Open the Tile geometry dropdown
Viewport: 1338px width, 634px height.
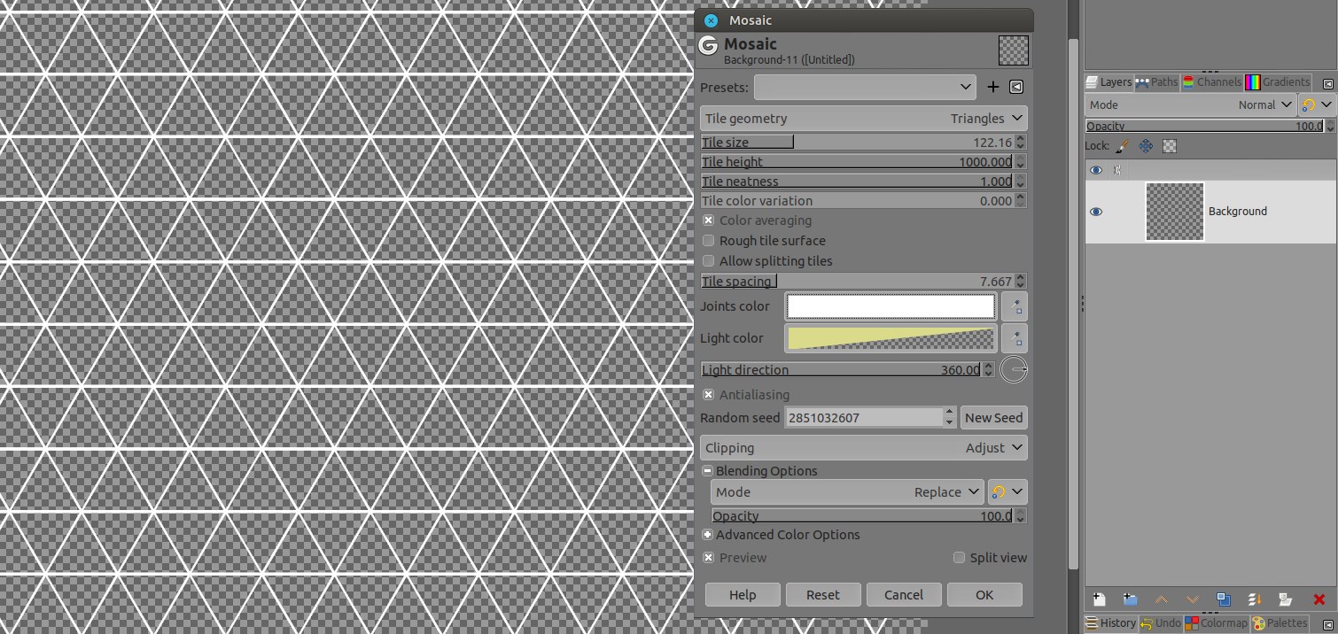863,119
